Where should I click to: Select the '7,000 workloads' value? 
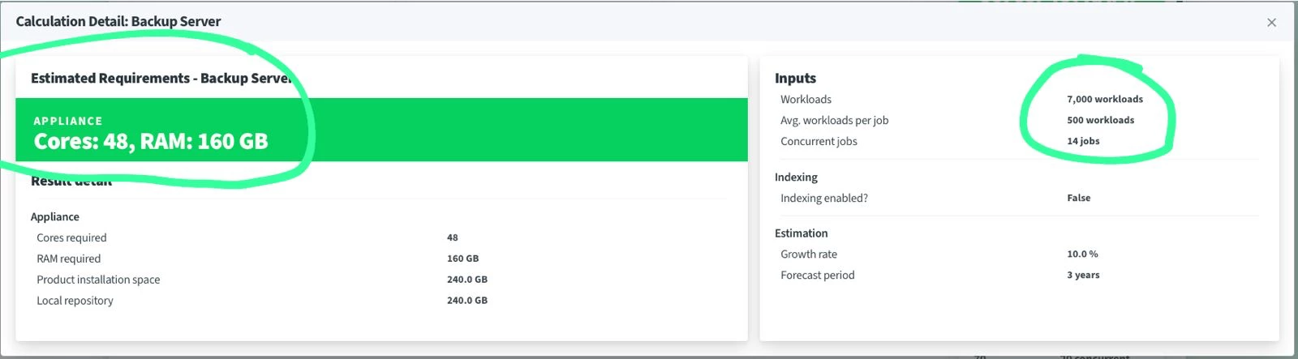1104,100
